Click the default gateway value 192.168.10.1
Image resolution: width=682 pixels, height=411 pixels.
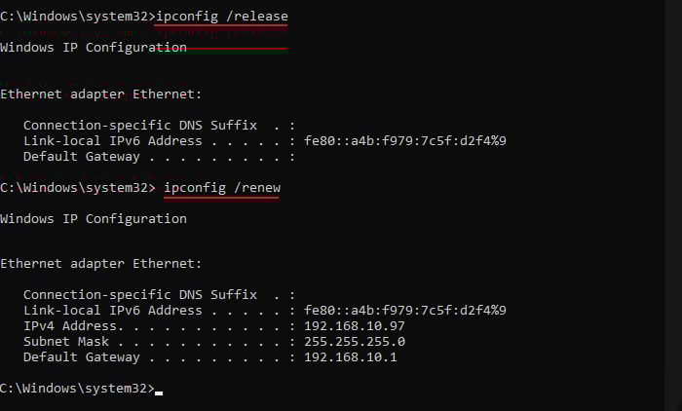coord(350,357)
